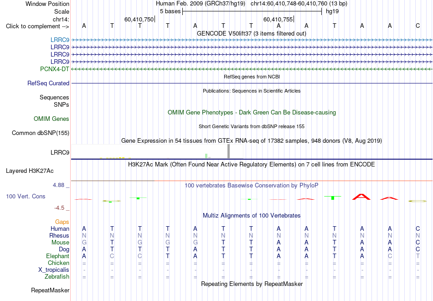433x301 pixels.
Task: Open GENCODE V50lift37 track title
Action: tap(252, 33)
